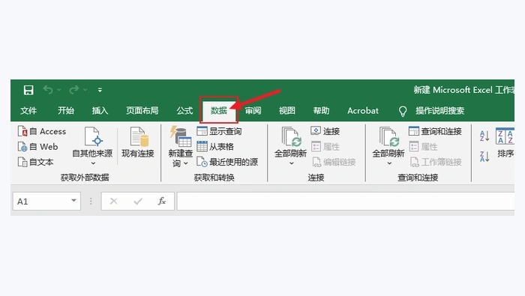Viewport: 525px width, 296px height.
Task: Click 编辑链接 button
Action: click(334, 162)
